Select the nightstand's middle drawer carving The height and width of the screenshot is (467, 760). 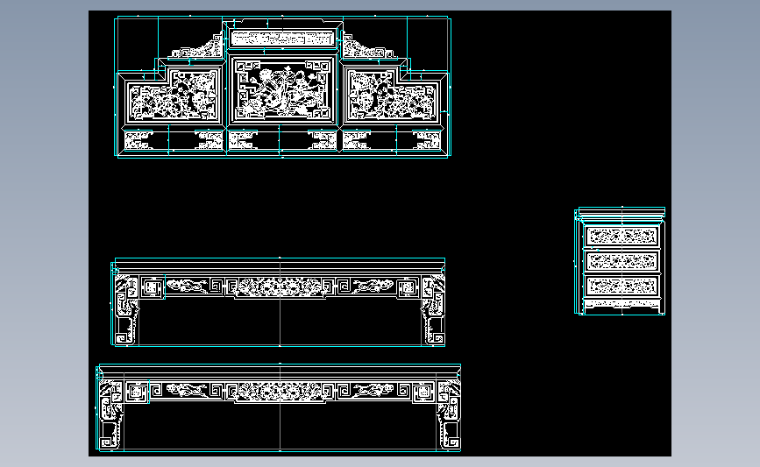[x=621, y=261]
